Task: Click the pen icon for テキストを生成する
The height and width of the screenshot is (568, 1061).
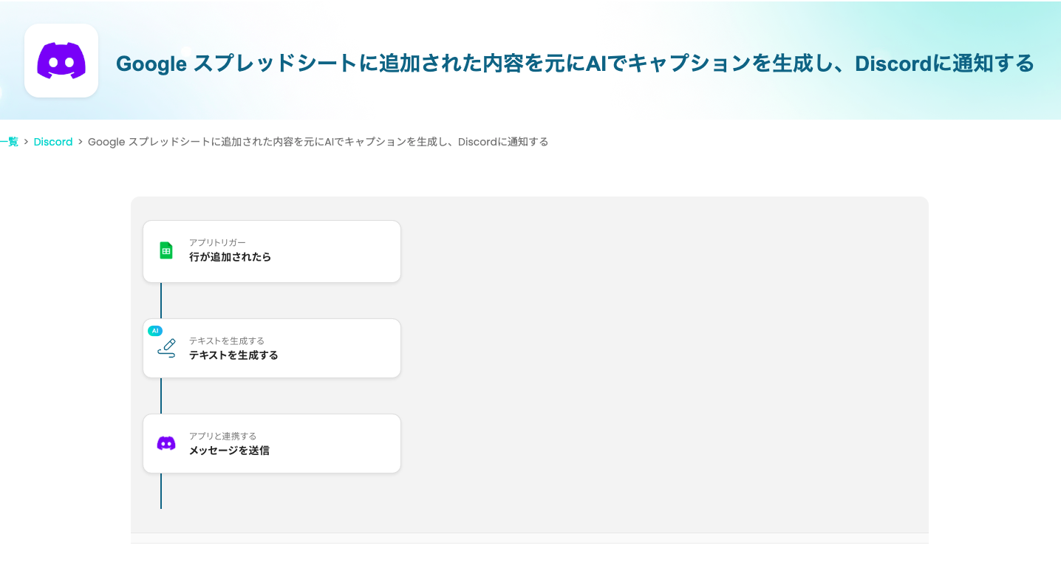Action: pos(167,348)
